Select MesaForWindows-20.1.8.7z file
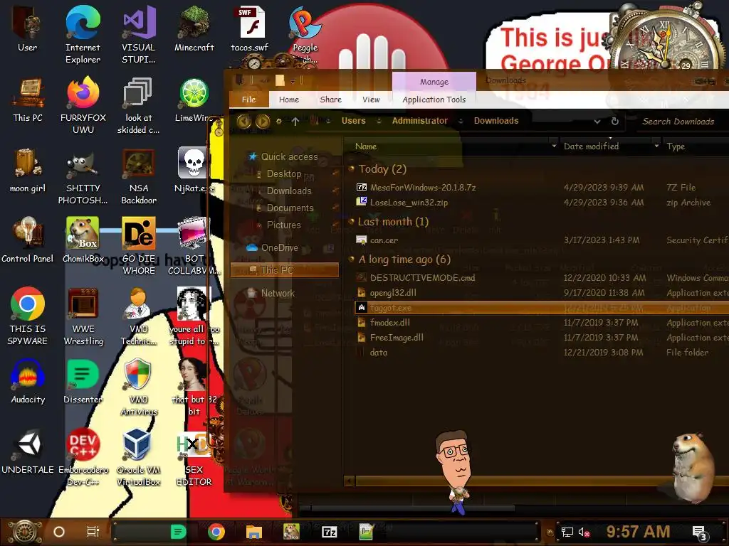This screenshot has width=729, height=546. click(x=423, y=188)
